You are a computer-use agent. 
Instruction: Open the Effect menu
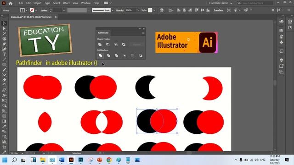(x=66, y=3)
